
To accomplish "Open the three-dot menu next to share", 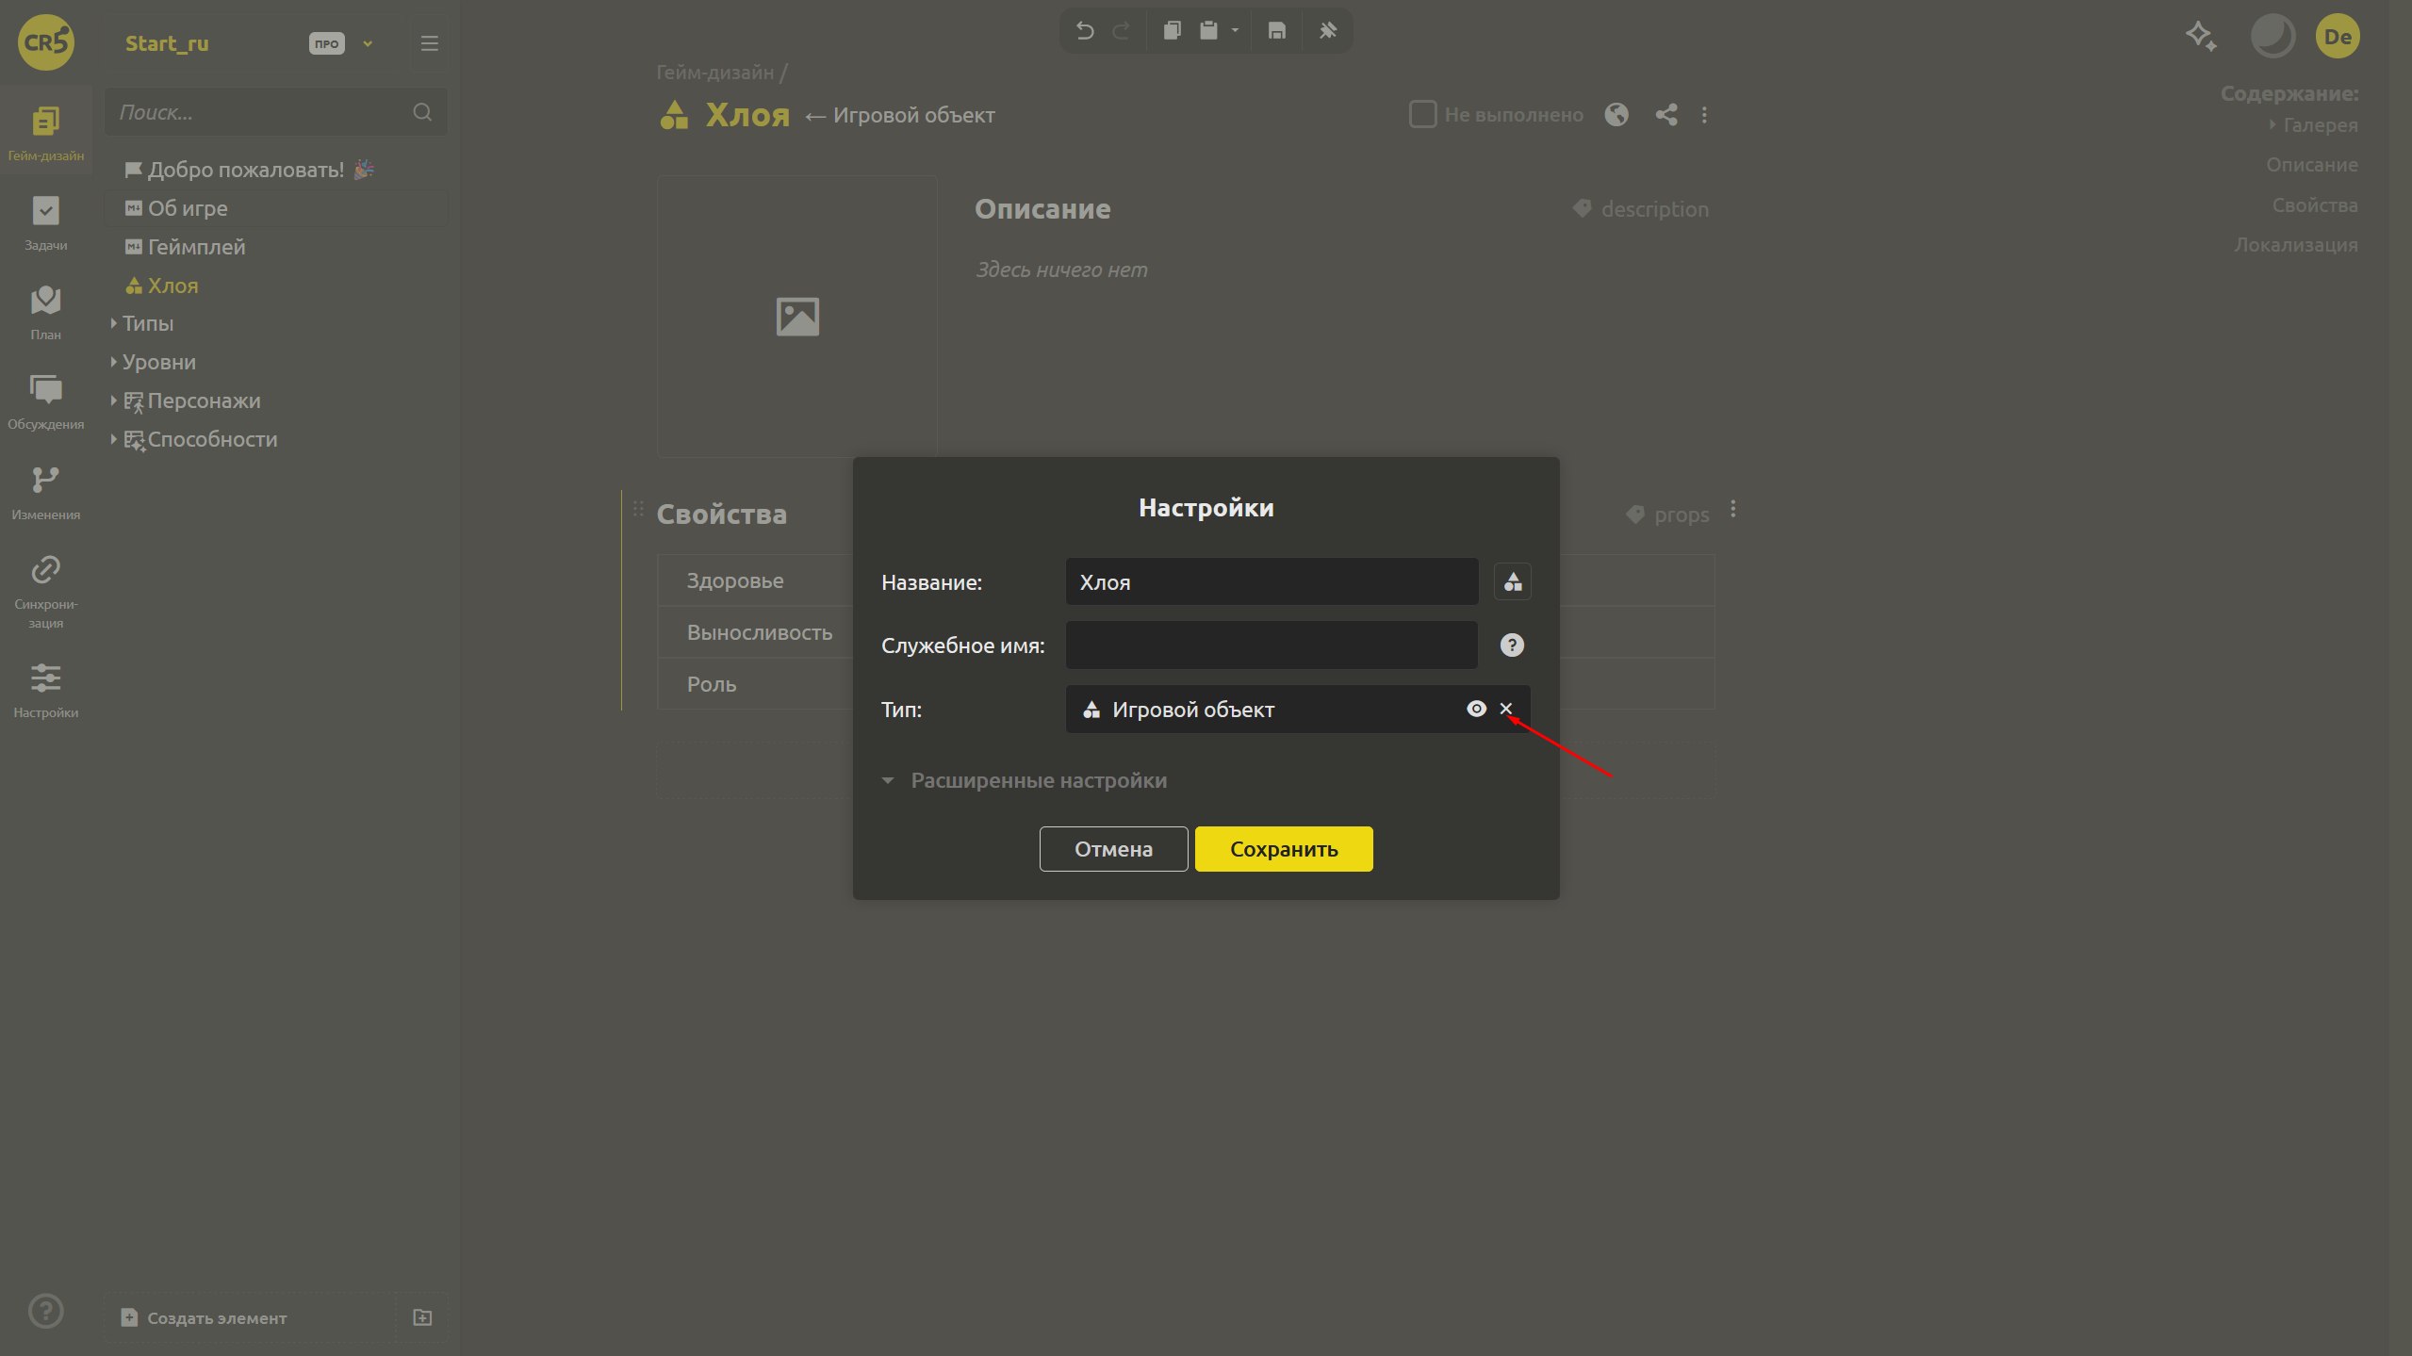I will 1704,114.
